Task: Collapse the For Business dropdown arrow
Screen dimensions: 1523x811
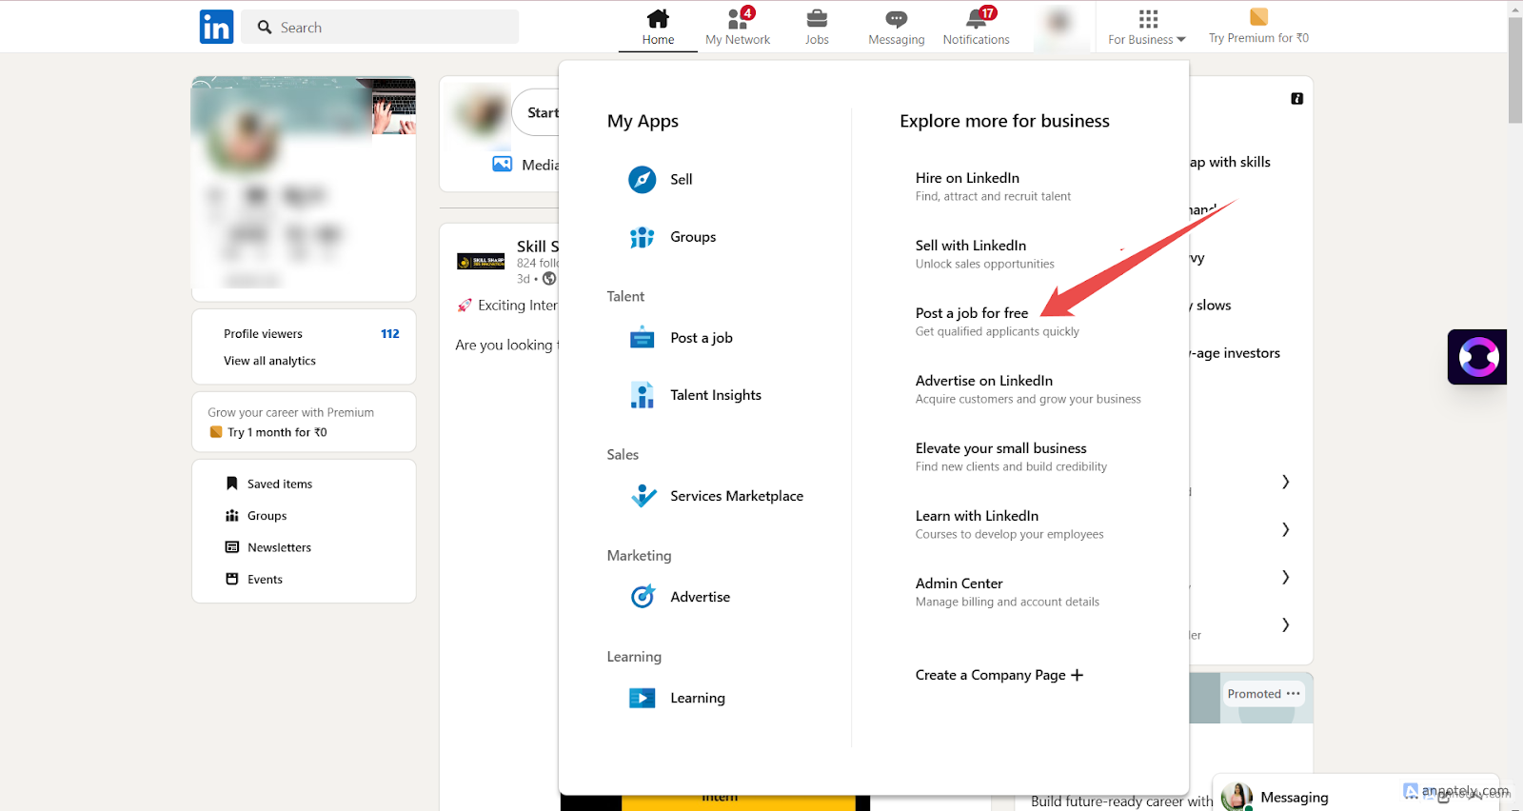Action: pyautogui.click(x=1181, y=40)
